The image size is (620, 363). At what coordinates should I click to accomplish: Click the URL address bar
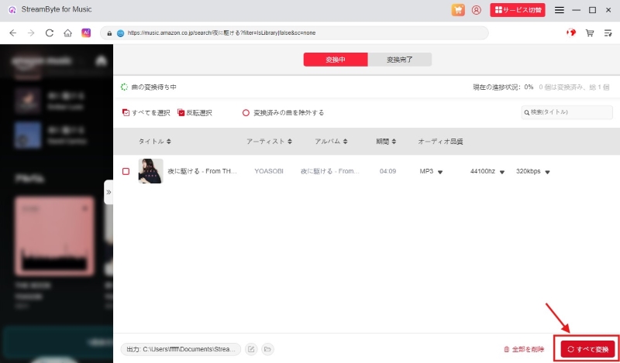click(x=294, y=33)
